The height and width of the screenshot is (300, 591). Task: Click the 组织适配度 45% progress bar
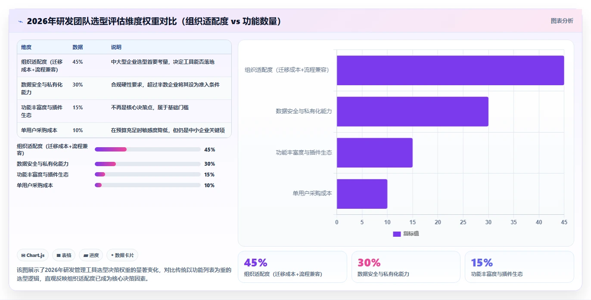[148, 149]
